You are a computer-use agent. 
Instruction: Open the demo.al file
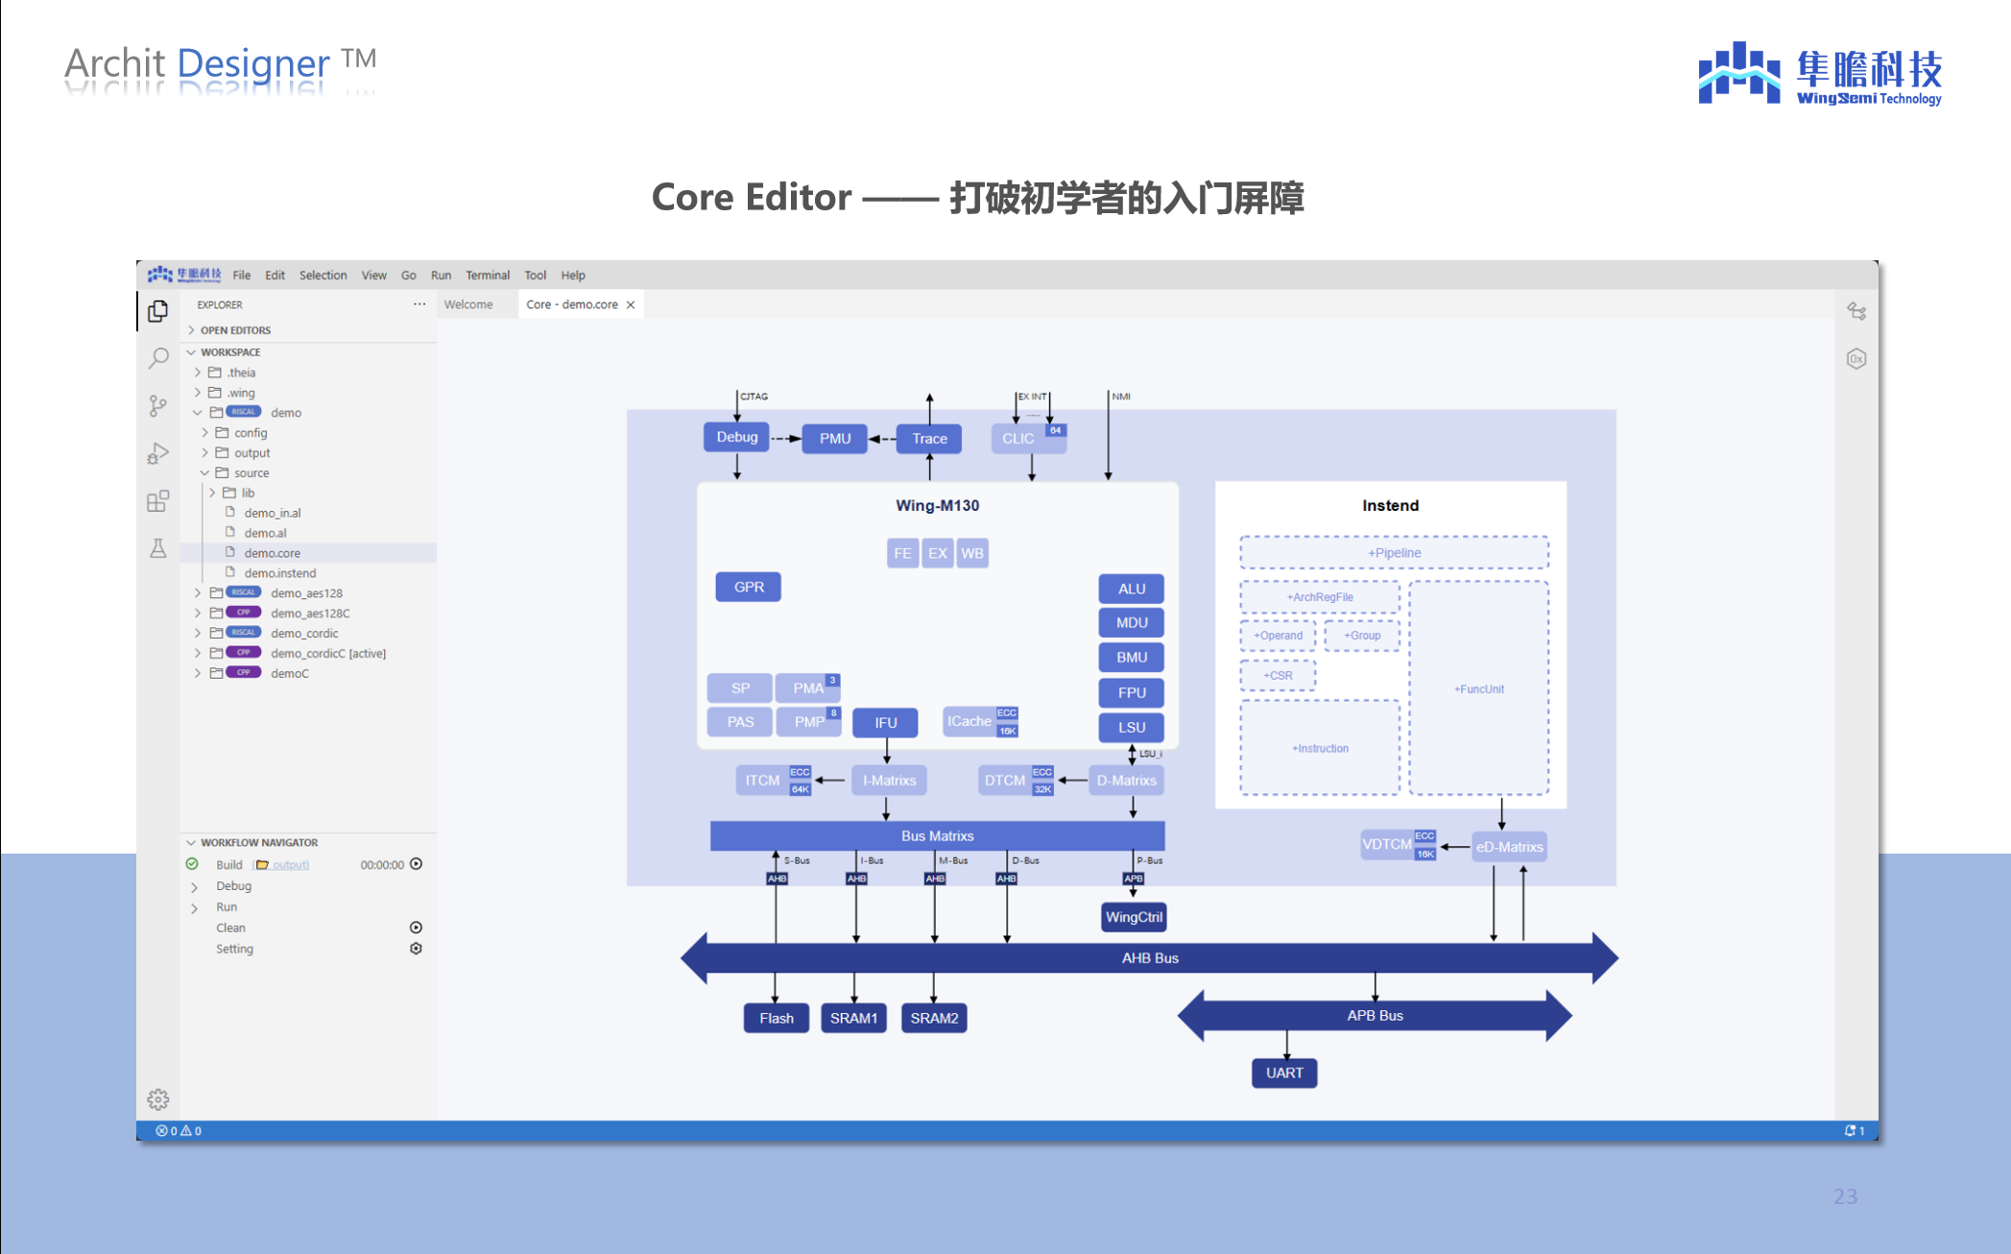pyautogui.click(x=265, y=533)
